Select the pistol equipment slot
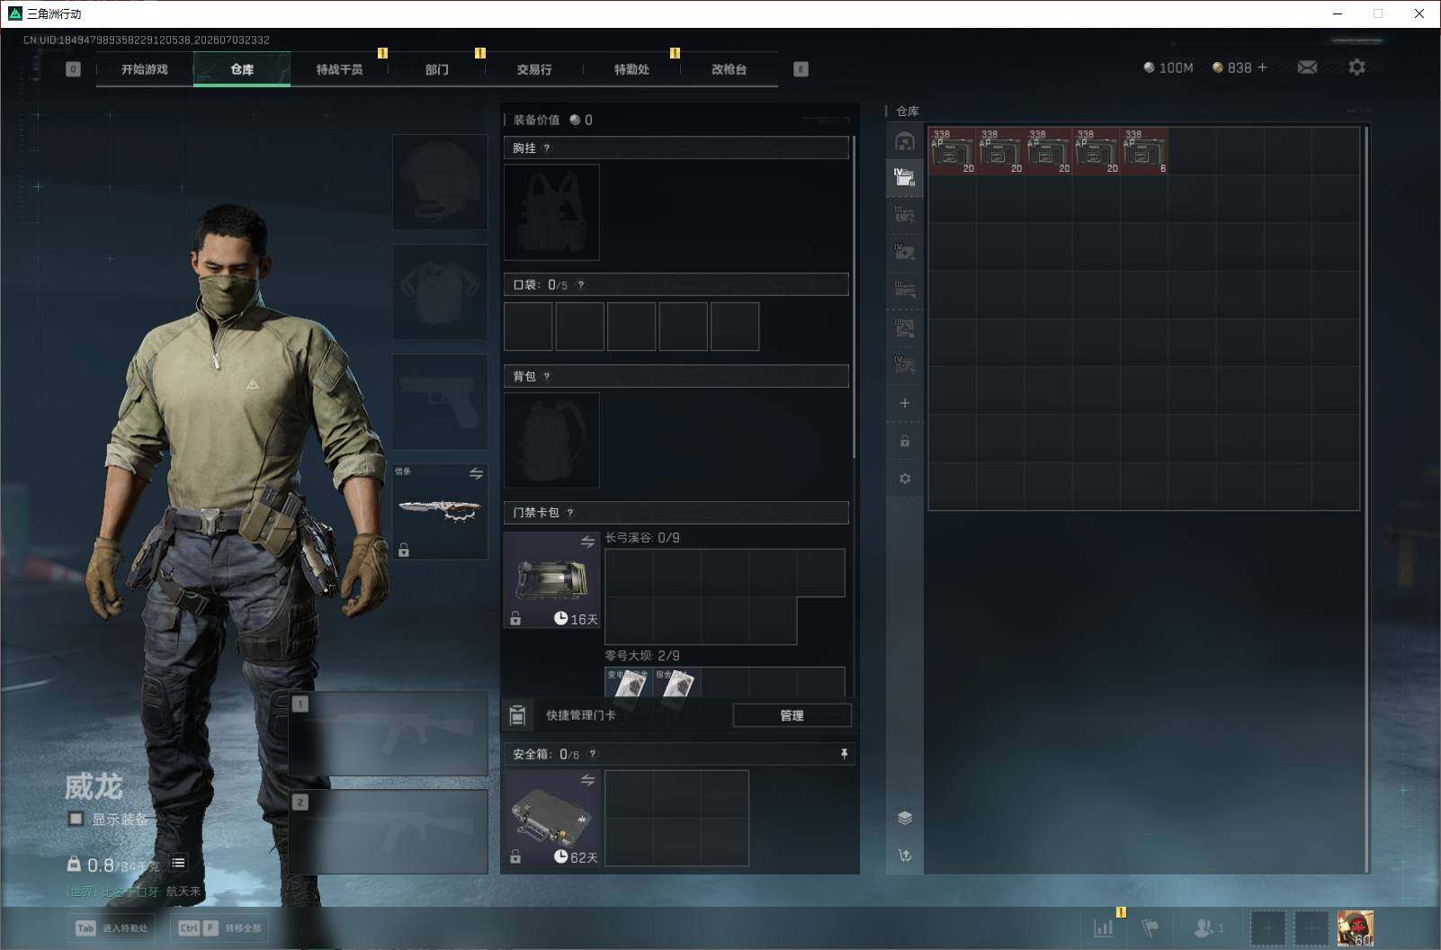Image resolution: width=1441 pixels, height=950 pixels. [x=440, y=401]
